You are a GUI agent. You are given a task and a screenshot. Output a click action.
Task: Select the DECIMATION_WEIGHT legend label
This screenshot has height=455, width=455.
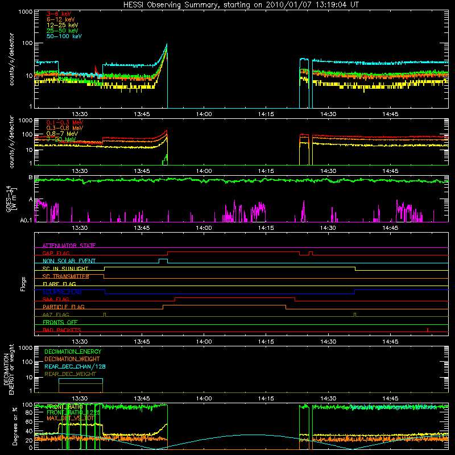click(x=72, y=359)
